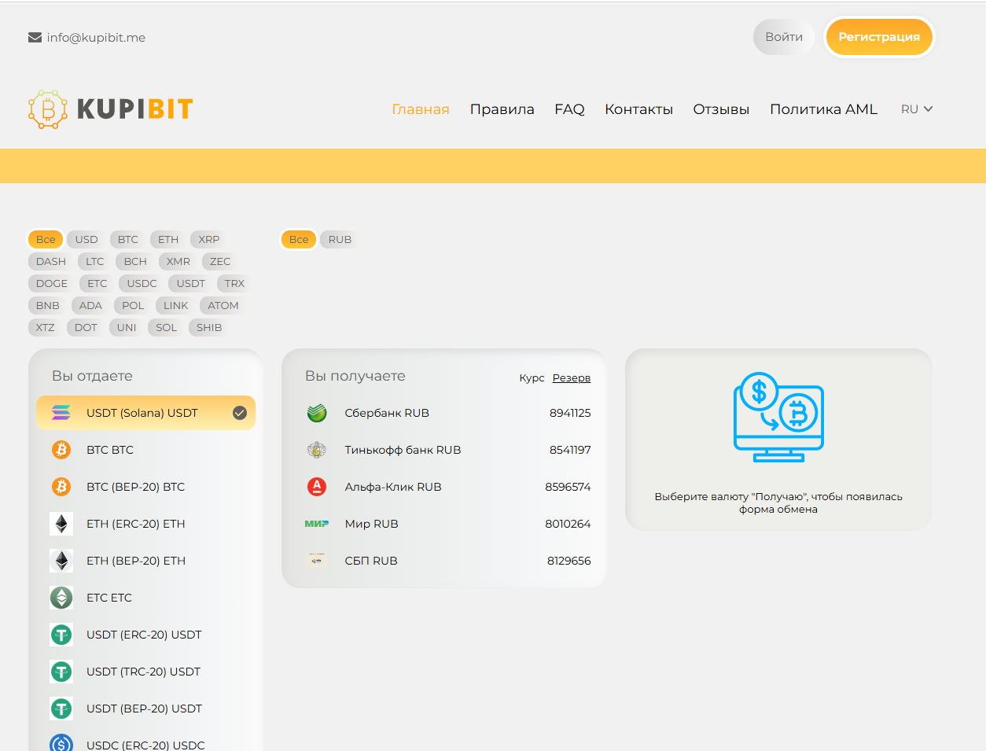
Task: Click the KUPIBIT logo
Action: [110, 109]
